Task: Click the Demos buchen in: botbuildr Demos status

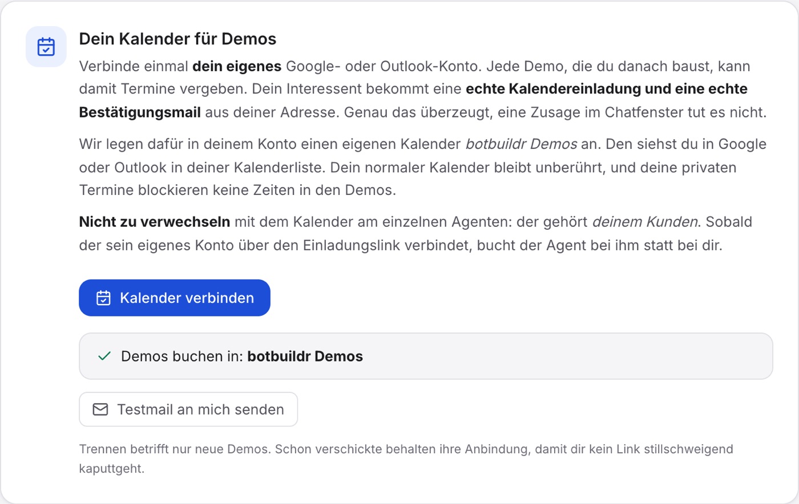Action: 426,356
